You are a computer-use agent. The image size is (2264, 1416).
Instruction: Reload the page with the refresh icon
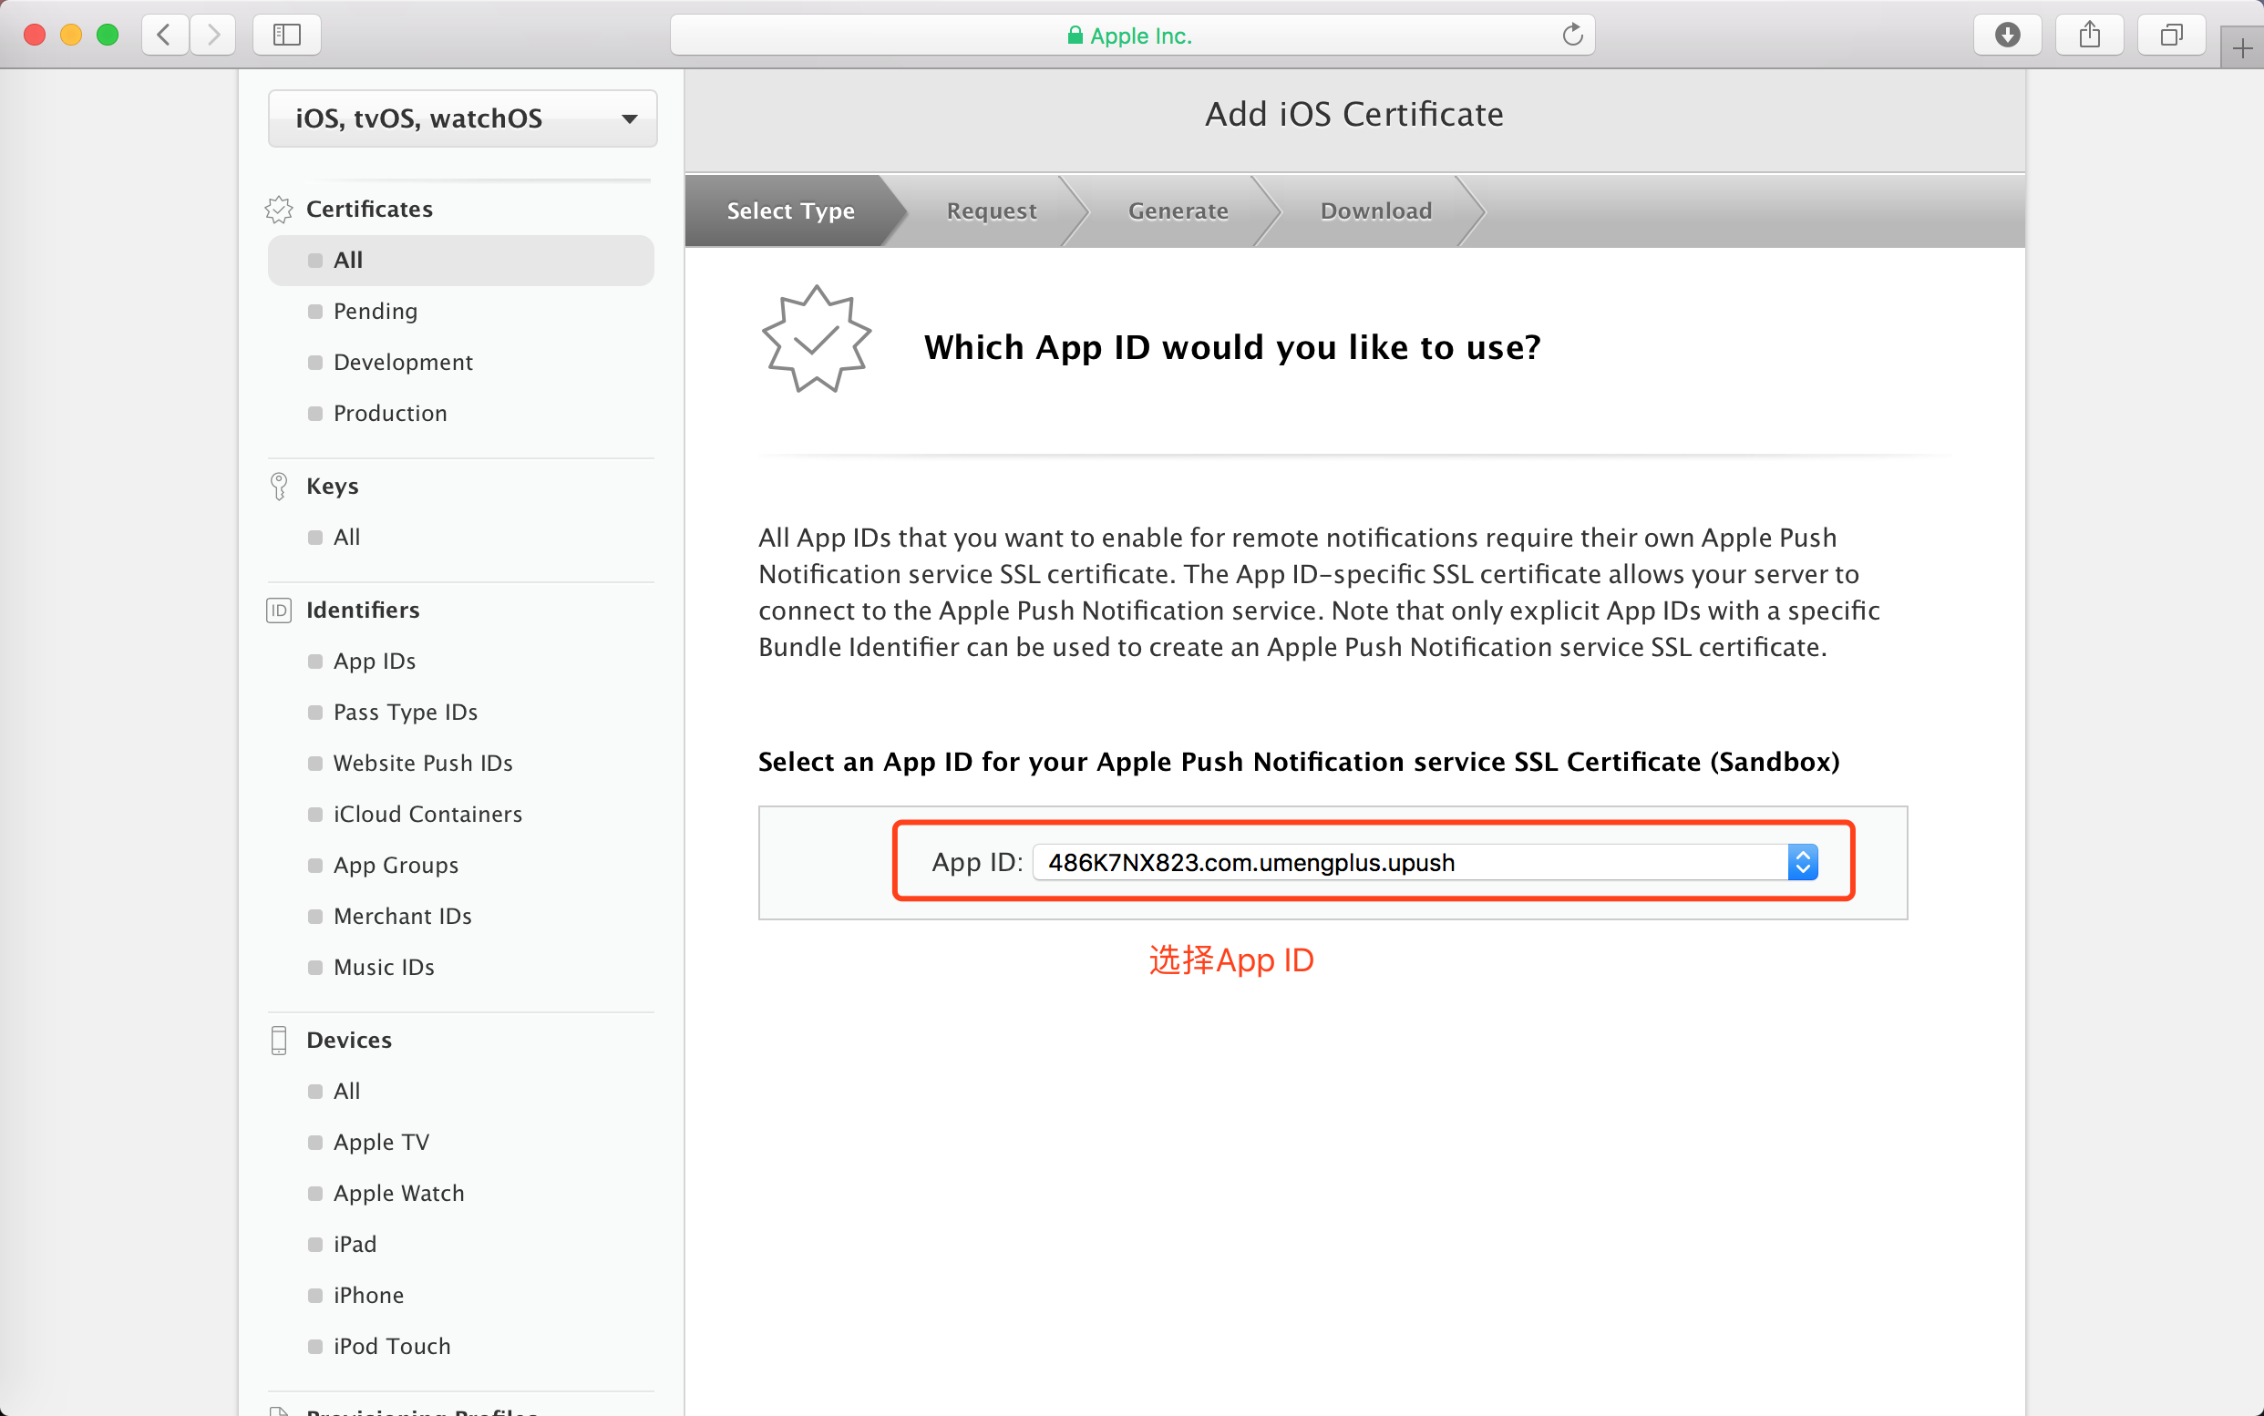point(1572,35)
